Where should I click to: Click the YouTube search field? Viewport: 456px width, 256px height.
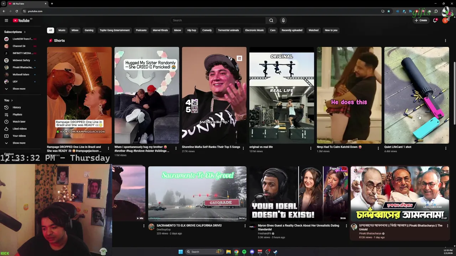point(218,20)
